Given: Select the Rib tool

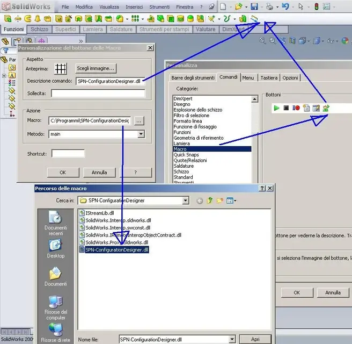Looking at the screenshot, I should point(151,19).
